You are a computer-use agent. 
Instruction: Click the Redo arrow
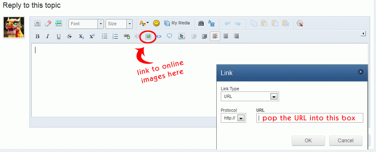(x=237, y=24)
